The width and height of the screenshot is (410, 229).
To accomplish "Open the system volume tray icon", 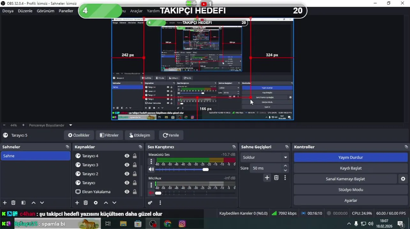I will click(x=370, y=224).
